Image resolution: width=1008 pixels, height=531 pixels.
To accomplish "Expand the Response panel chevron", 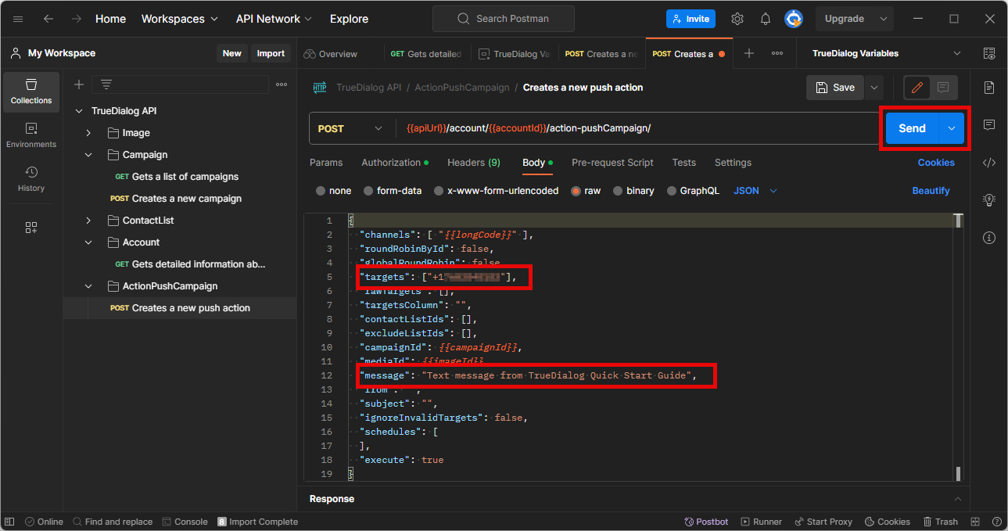I will click(x=957, y=499).
